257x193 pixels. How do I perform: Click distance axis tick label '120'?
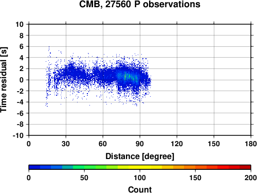point(177,144)
